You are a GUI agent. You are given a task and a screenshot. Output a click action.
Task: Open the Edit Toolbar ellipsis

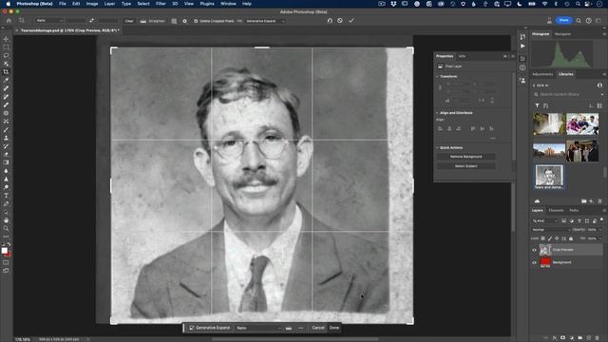click(6, 237)
